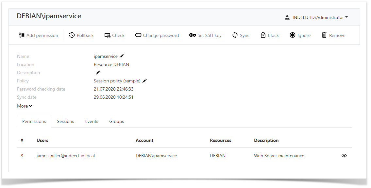Image resolution: width=371 pixels, height=188 pixels.
Task: Switch to the Permissions tab
Action: [34, 121]
